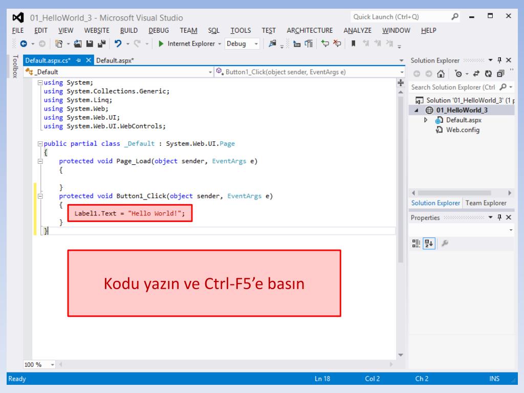The width and height of the screenshot is (524, 393).
Task: Open the Internet Explorer browser dropdown arrow
Action: [x=220, y=44]
